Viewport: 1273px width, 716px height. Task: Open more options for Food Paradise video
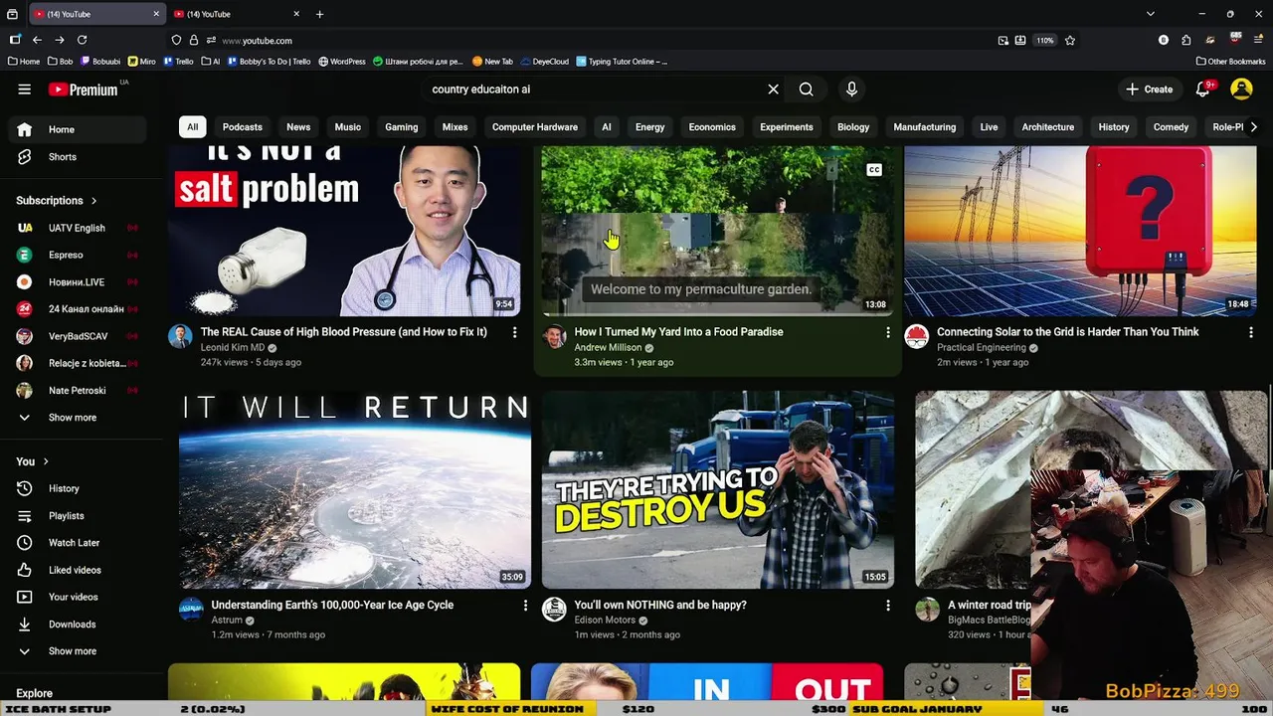coord(888,332)
